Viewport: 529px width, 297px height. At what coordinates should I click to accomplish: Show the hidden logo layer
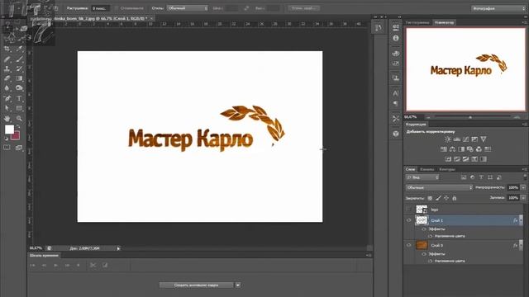pos(408,209)
